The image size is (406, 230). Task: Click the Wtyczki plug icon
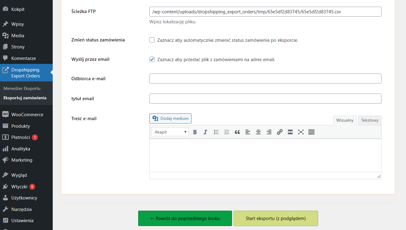[5, 186]
